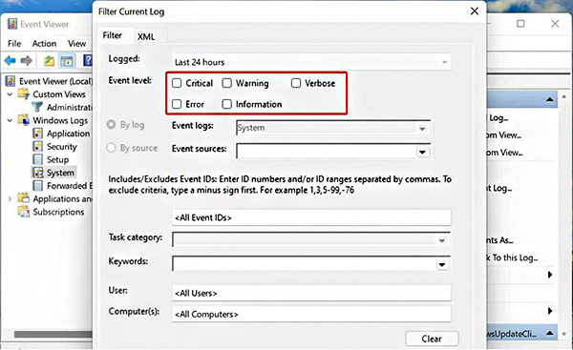Click the All Event IDs input field
573x350 pixels.
(x=311, y=217)
